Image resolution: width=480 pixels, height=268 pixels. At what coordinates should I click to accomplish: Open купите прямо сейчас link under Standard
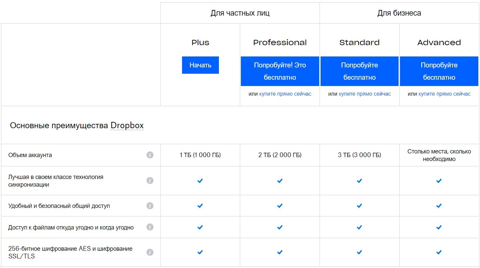[x=365, y=94]
